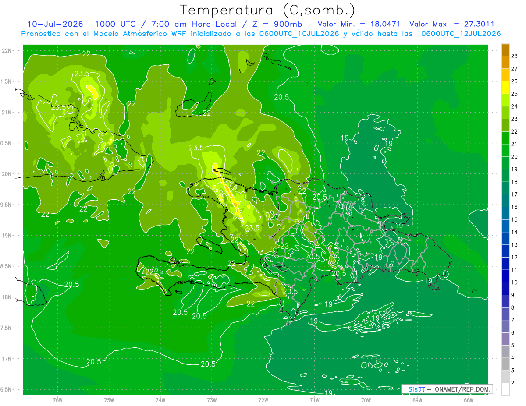The width and height of the screenshot is (526, 406).
Task: Click the "76W" longitude axis label
Action: point(57,400)
